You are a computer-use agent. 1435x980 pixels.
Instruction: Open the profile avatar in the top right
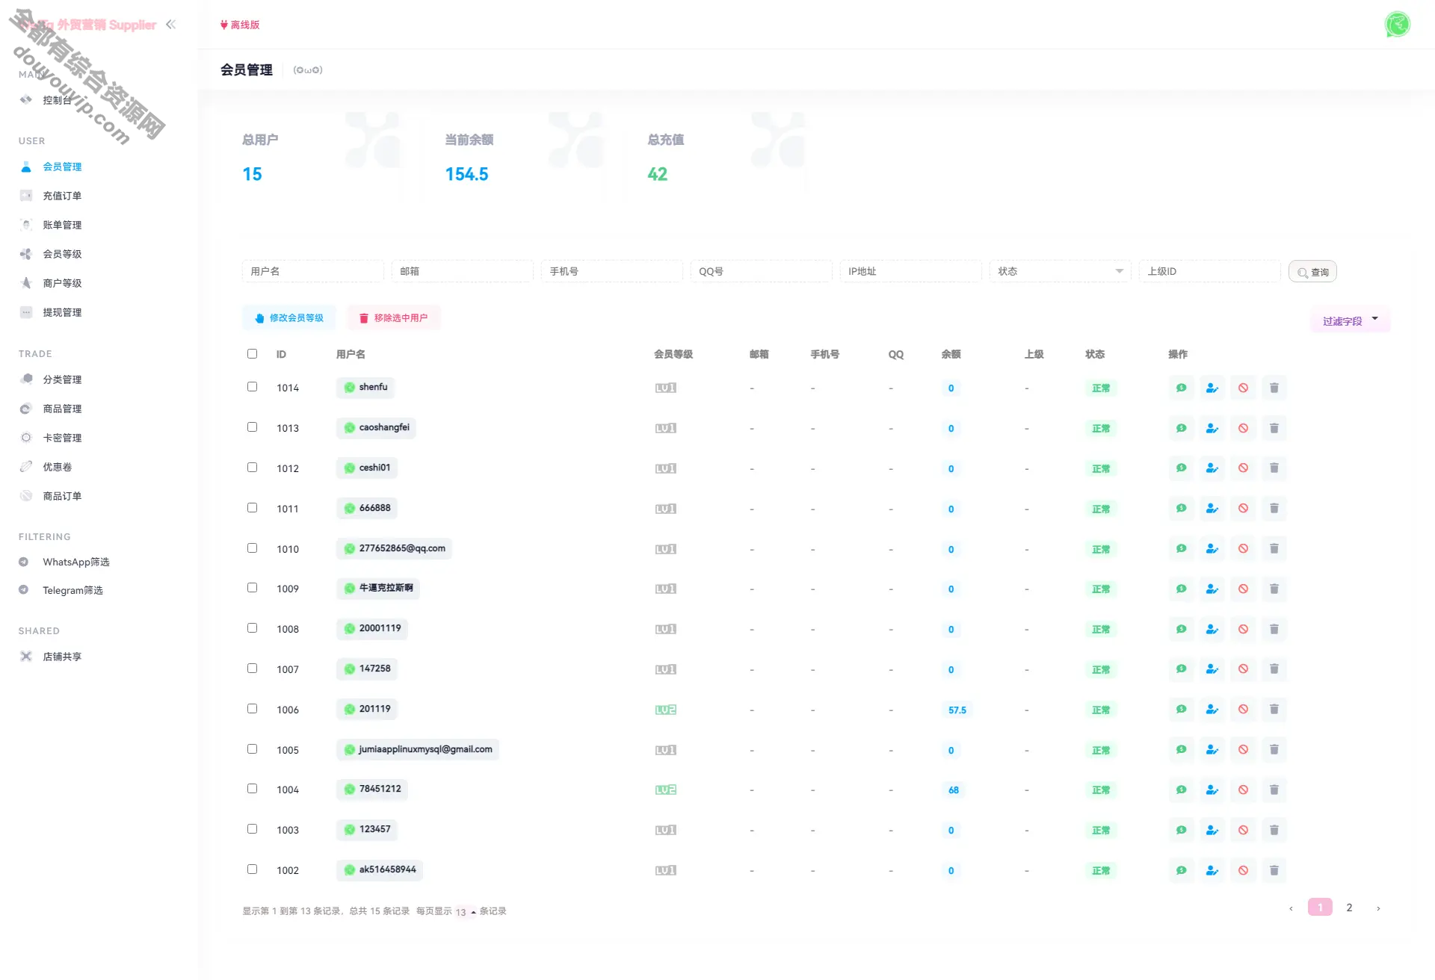(x=1397, y=25)
